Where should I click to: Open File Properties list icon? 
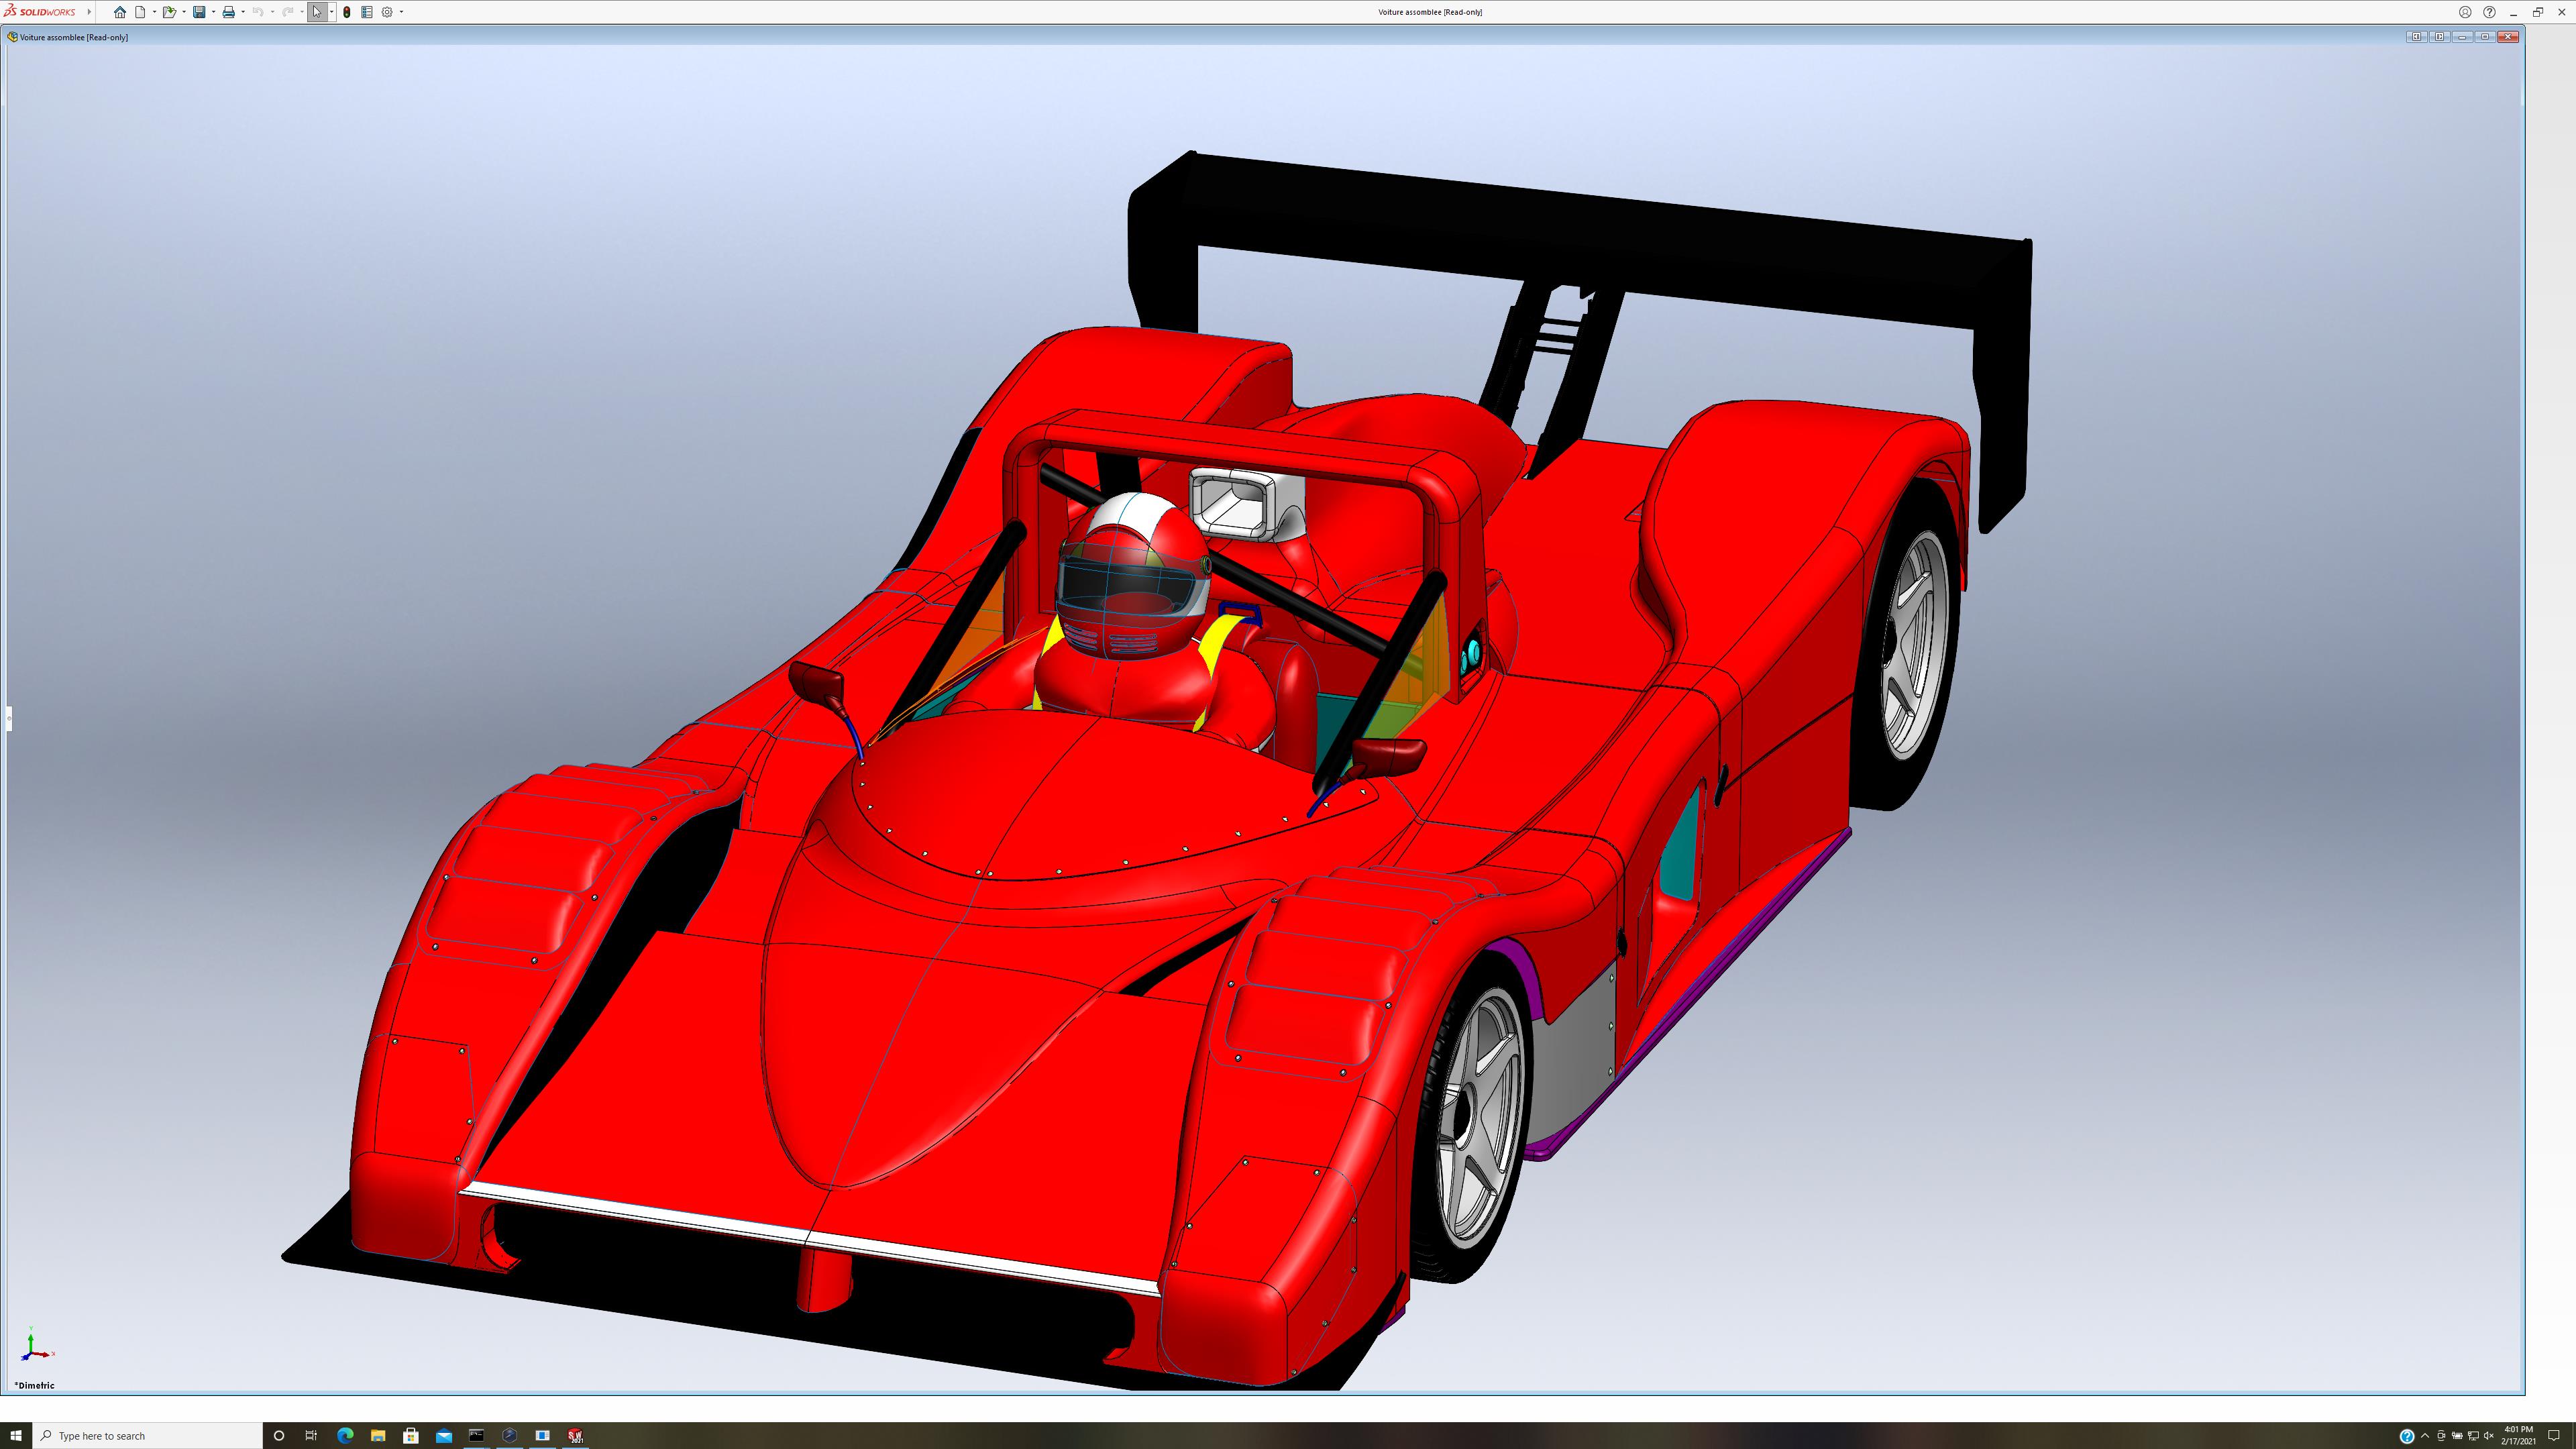[x=367, y=12]
